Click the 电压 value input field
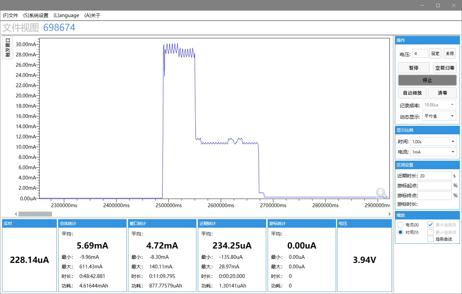 (420, 53)
